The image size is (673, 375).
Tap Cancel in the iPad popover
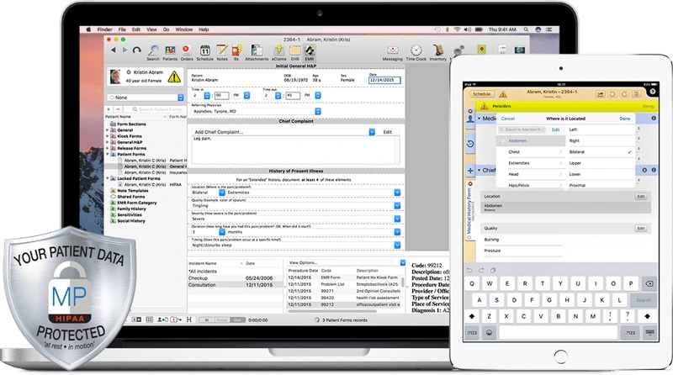point(508,119)
